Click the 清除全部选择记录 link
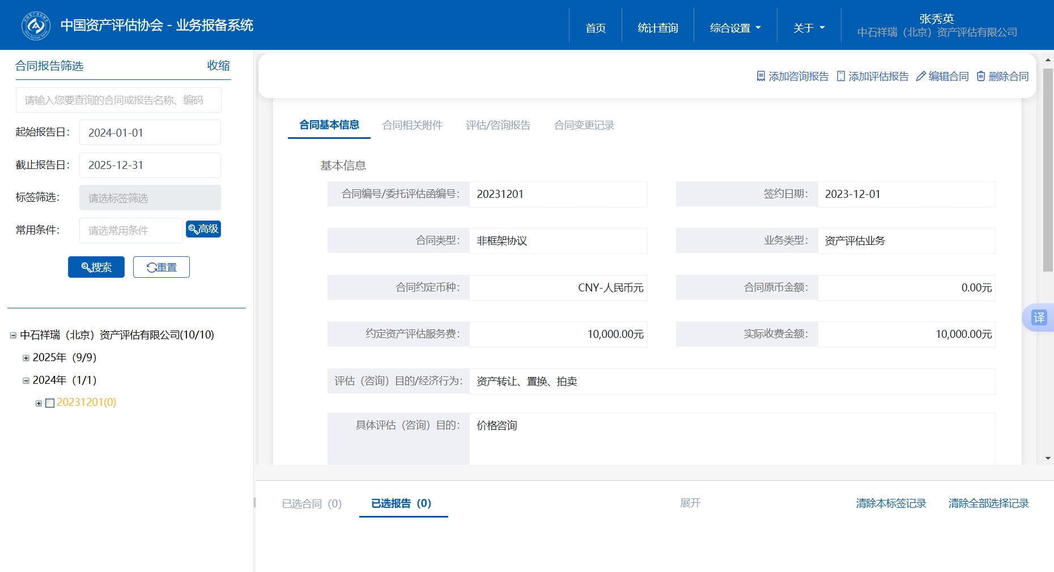The width and height of the screenshot is (1054, 572). click(988, 503)
